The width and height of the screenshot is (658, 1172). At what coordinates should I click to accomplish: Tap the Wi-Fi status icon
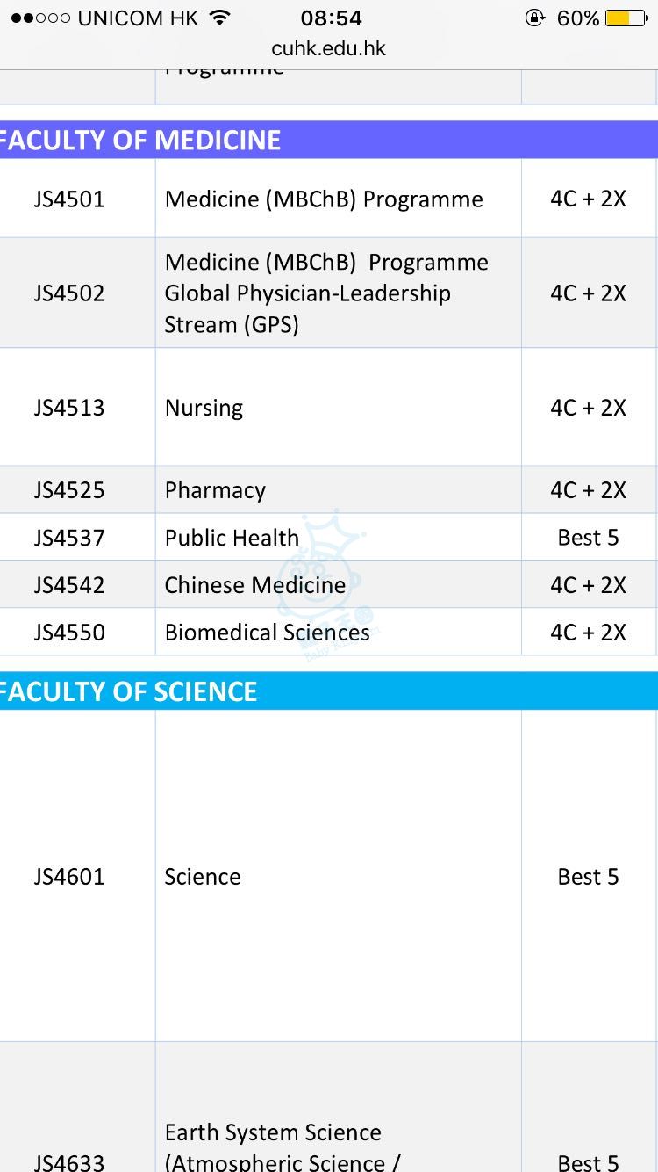point(220,18)
